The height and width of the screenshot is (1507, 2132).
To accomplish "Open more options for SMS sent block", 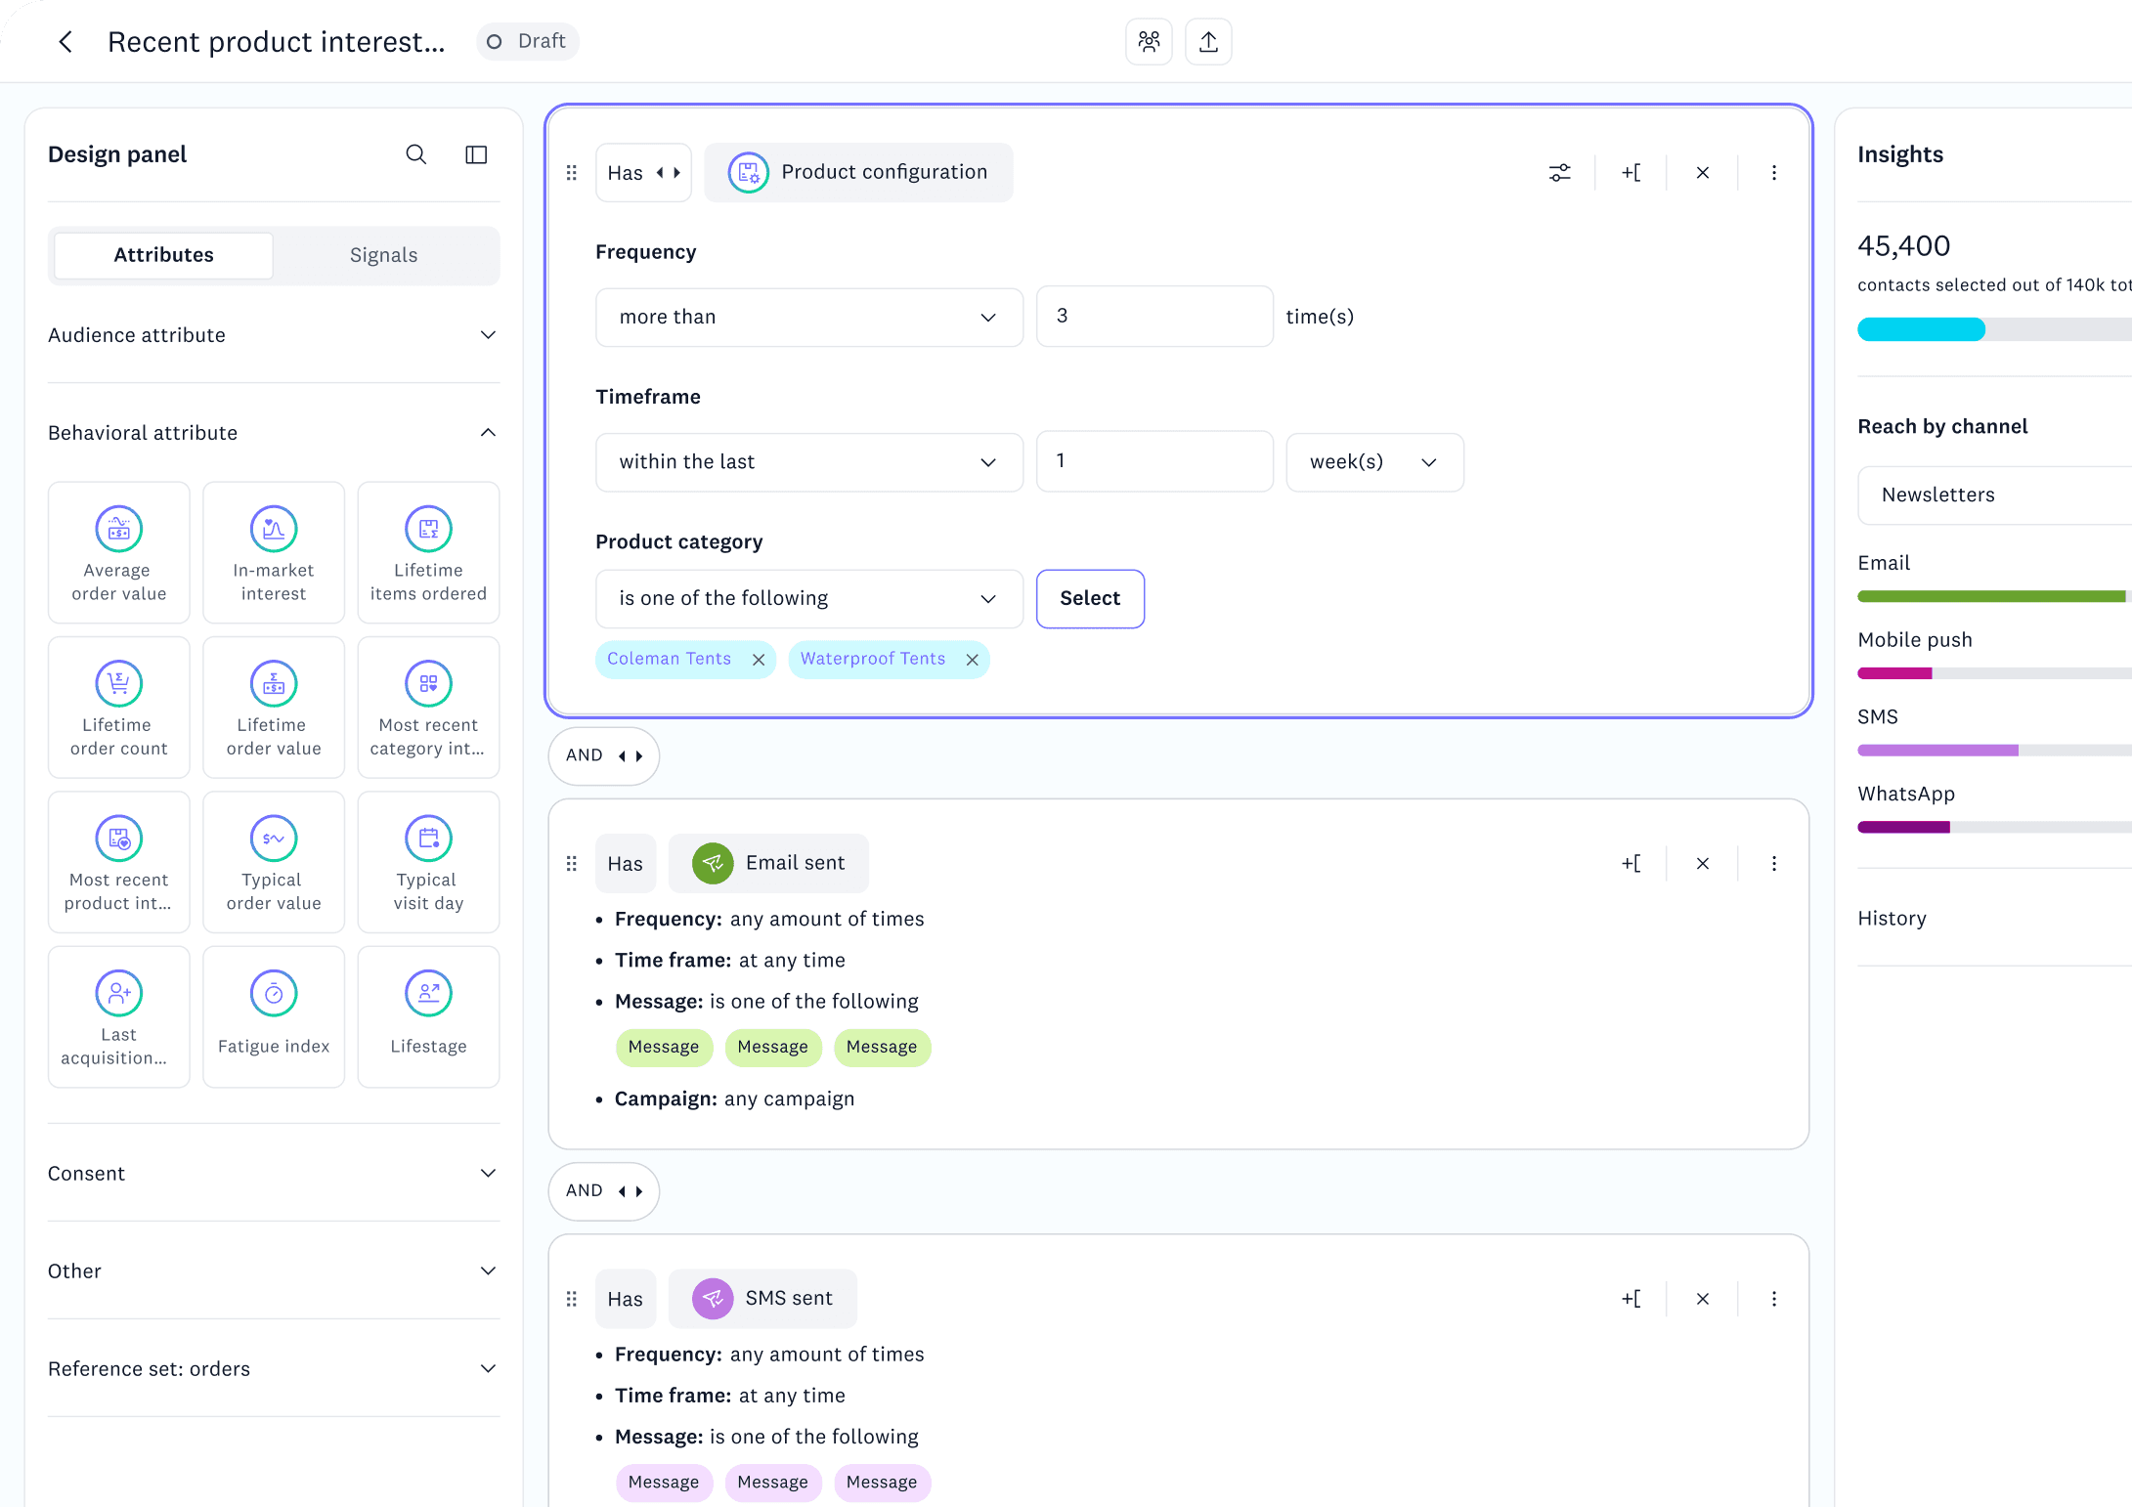I will point(1774,1299).
